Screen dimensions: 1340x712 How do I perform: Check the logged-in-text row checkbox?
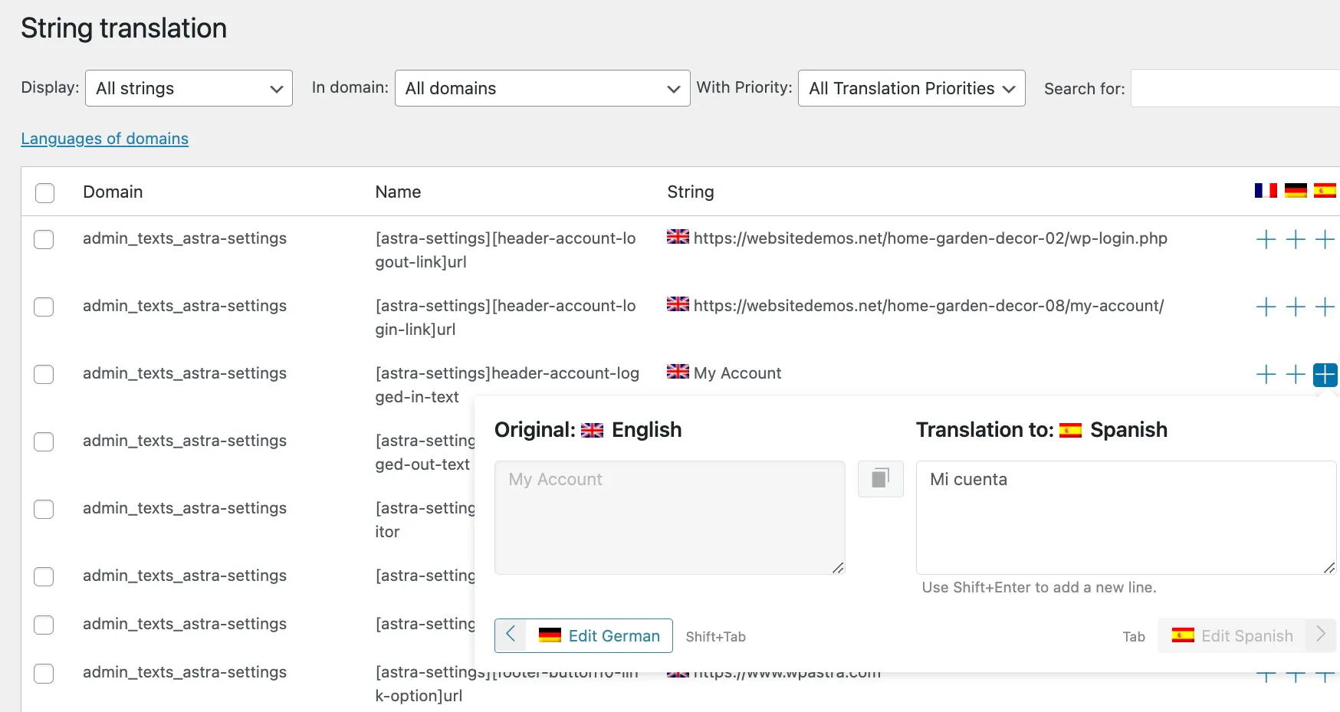pyautogui.click(x=44, y=375)
